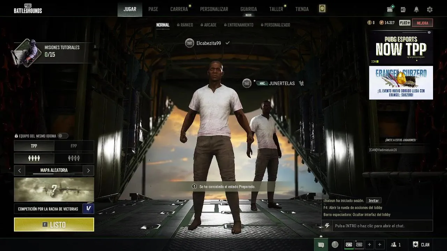Image resolution: width=447 pixels, height=251 pixels.
Task: Open the Jugar tab
Action: pos(130,9)
